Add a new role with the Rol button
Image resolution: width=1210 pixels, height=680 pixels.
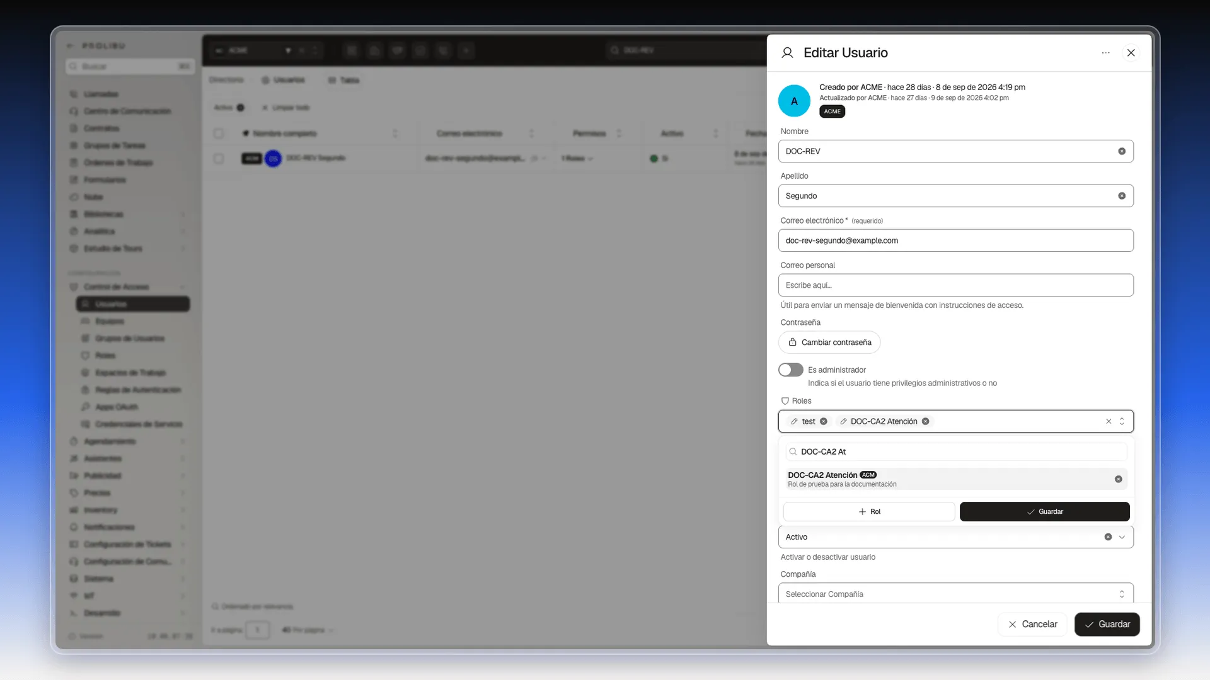click(869, 512)
